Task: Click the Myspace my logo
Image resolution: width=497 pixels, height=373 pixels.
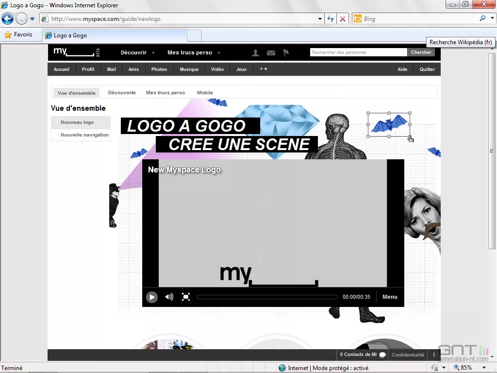Action: click(x=74, y=52)
